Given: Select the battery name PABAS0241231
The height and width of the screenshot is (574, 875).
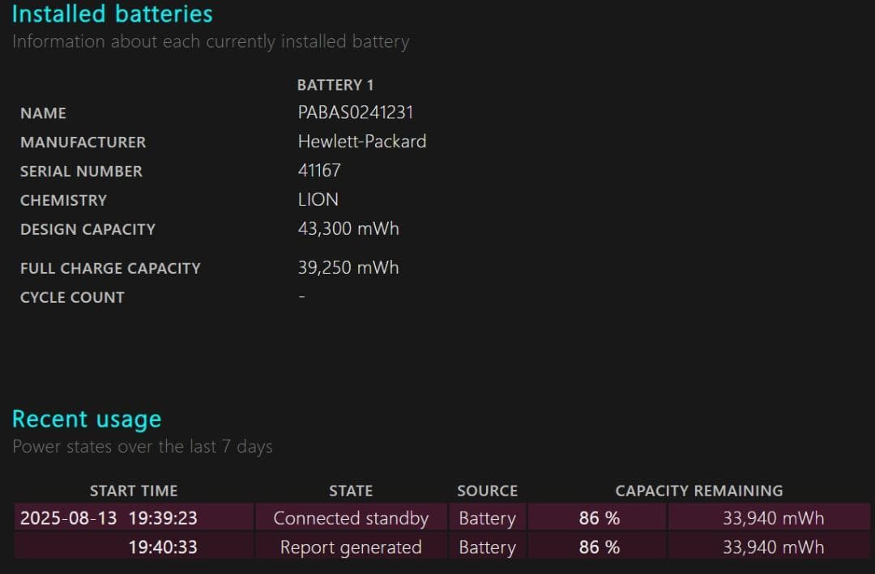Looking at the screenshot, I should [x=355, y=113].
